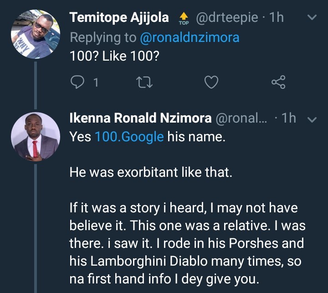Click the truncated @ronal... handle

[x=244, y=119]
